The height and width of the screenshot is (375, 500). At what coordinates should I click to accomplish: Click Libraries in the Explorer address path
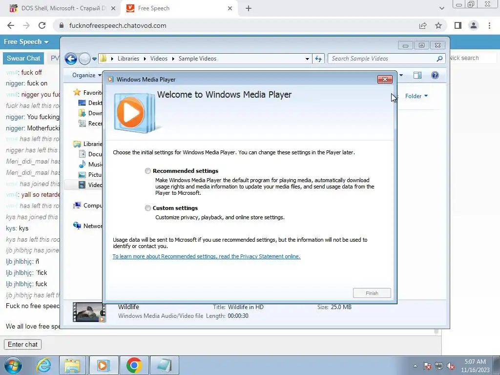coord(128,59)
